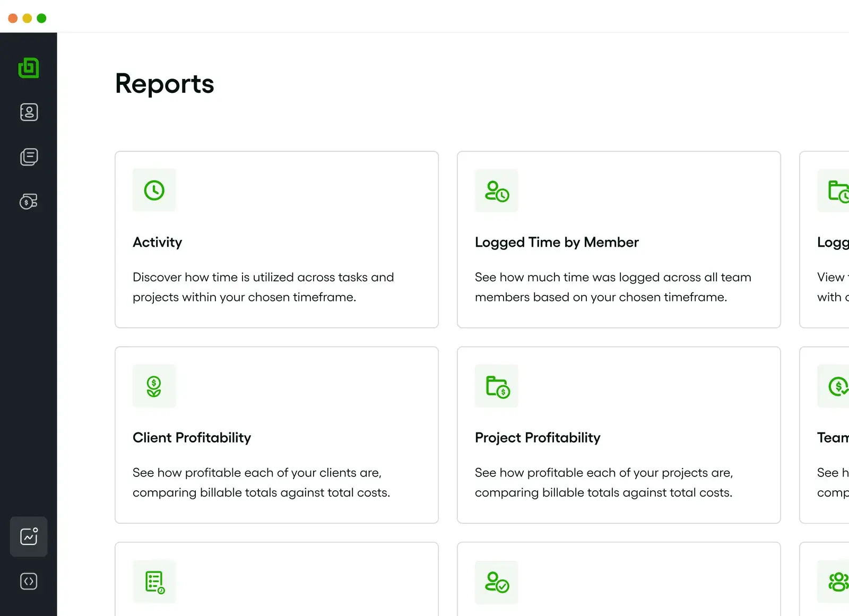The image size is (849, 616).
Task: Open the Logged Time by Member report
Action: [x=557, y=242]
